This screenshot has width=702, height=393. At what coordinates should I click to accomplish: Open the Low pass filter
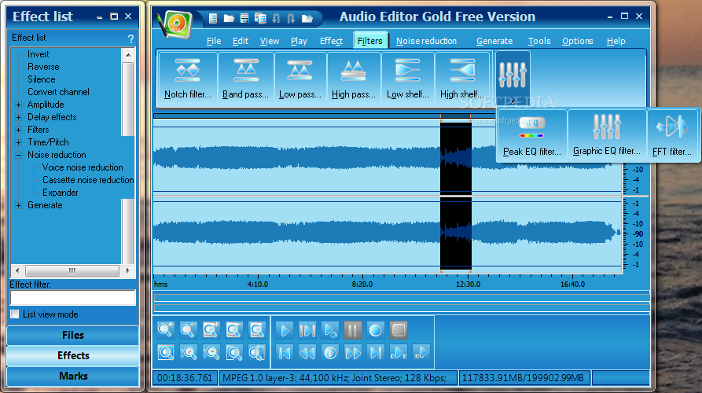click(300, 78)
